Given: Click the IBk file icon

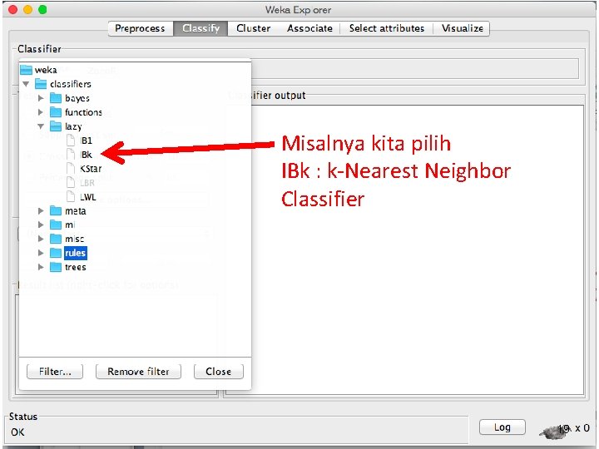Looking at the screenshot, I should click(71, 155).
